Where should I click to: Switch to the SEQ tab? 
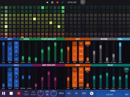click(69, 93)
